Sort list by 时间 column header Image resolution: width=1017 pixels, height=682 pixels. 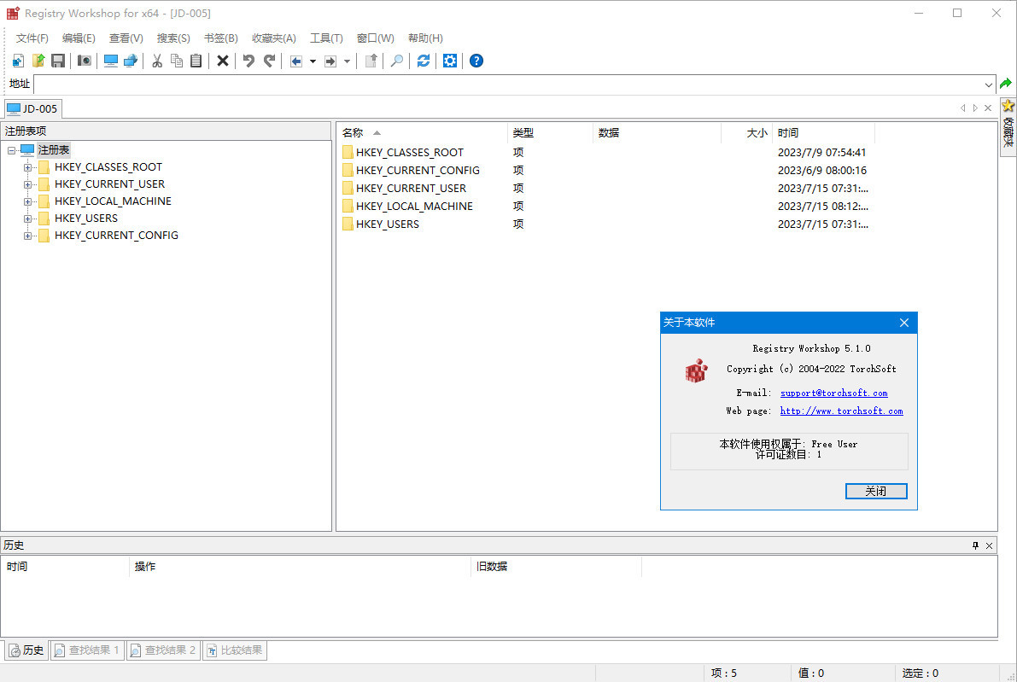[x=824, y=133]
